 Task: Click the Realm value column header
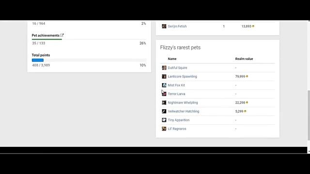[244, 59]
